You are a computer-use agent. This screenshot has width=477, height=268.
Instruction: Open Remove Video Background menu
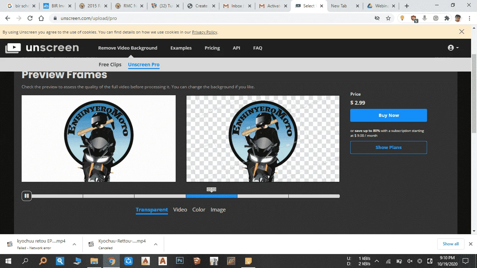pos(128,48)
